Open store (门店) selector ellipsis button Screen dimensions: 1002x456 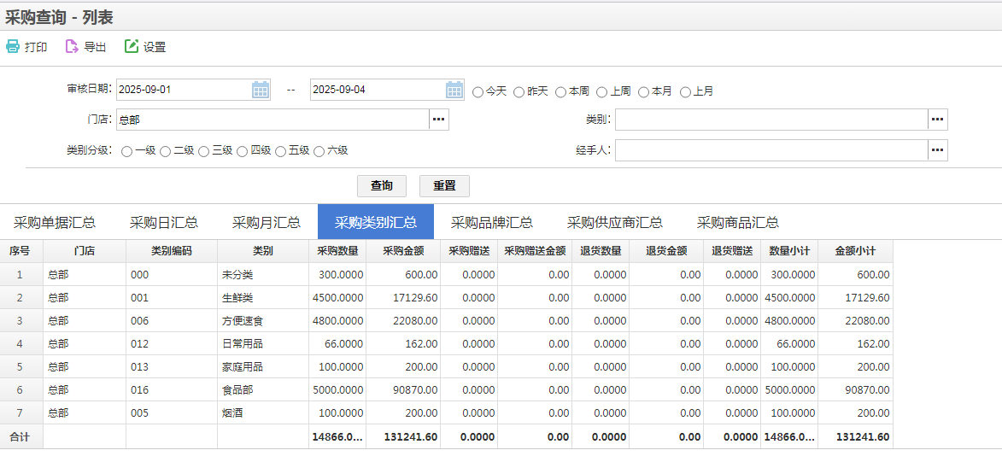[x=439, y=120]
